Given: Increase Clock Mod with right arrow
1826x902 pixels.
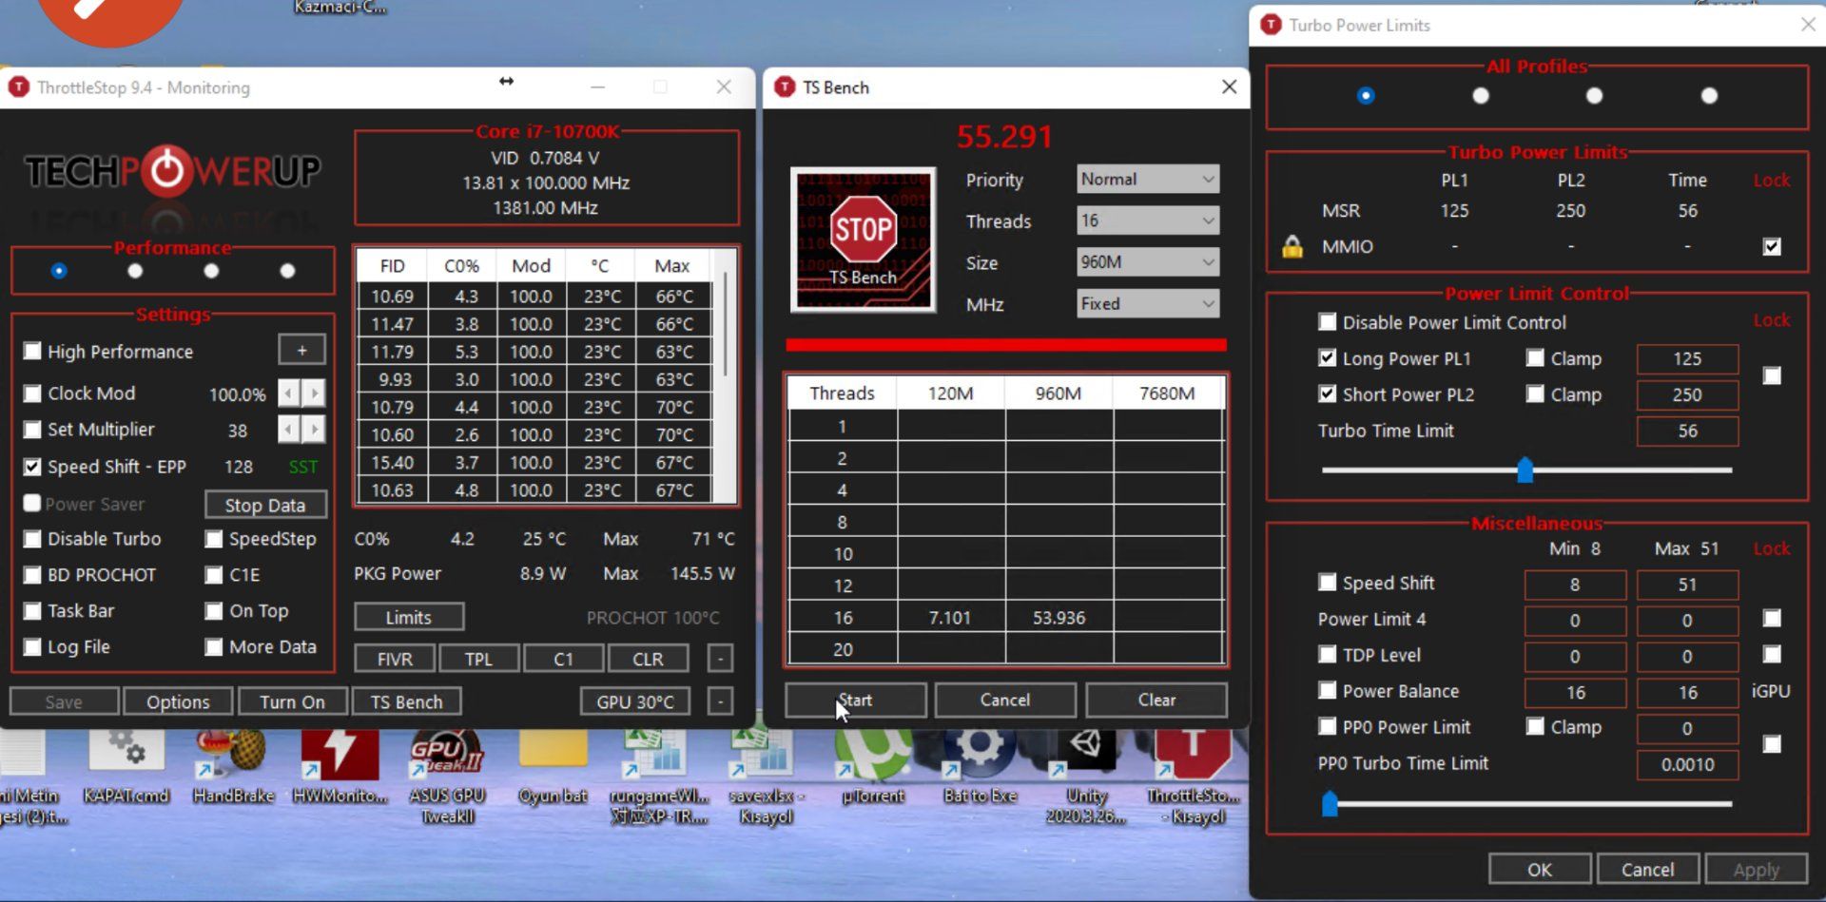Looking at the screenshot, I should pyautogui.click(x=314, y=393).
